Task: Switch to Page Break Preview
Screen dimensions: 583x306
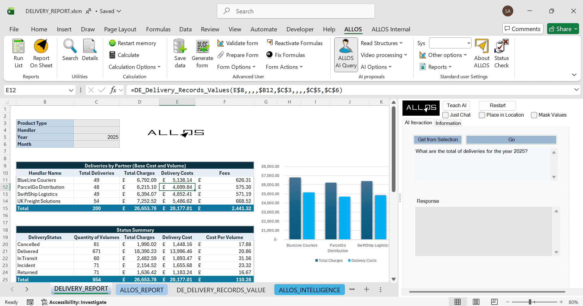Action: [494, 302]
